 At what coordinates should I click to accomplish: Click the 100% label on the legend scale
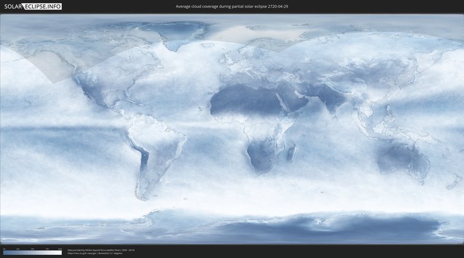[60, 248]
